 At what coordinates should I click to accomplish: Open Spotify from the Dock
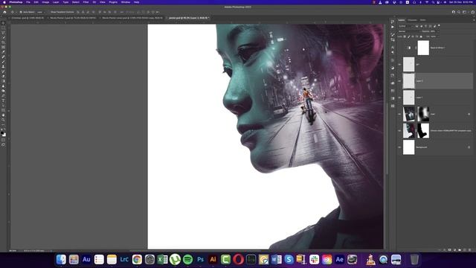[x=187, y=260]
